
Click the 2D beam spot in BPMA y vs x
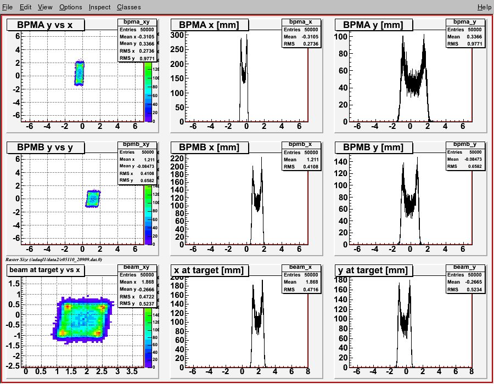click(80, 74)
